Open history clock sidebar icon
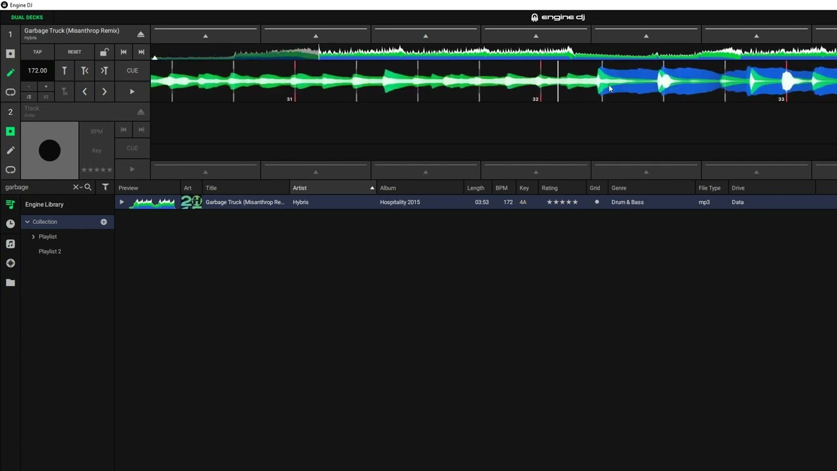Image resolution: width=837 pixels, height=471 pixels. [10, 224]
